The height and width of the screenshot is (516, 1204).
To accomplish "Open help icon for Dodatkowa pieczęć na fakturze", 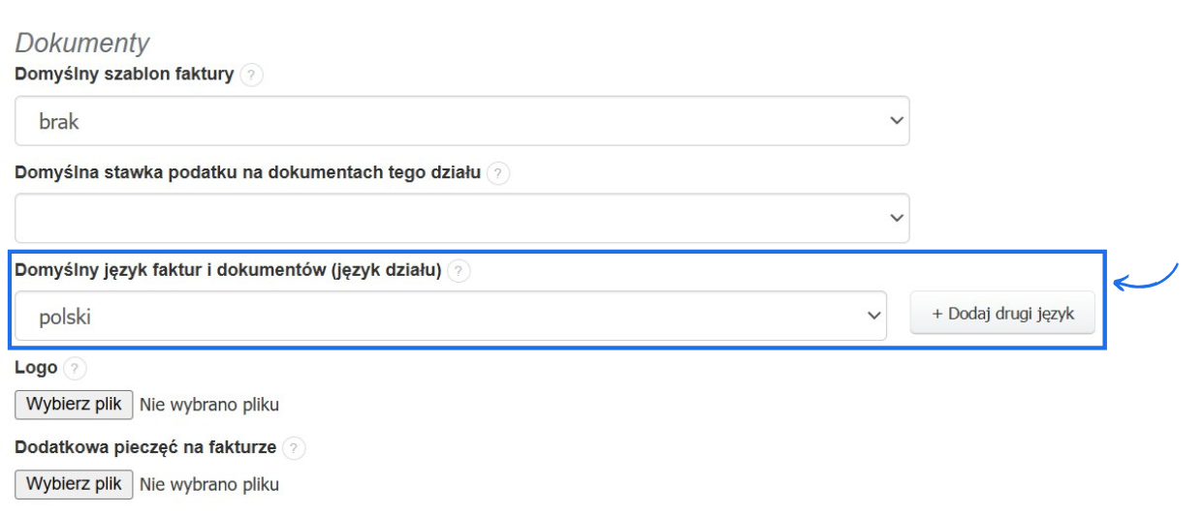I will pyautogui.click(x=293, y=448).
